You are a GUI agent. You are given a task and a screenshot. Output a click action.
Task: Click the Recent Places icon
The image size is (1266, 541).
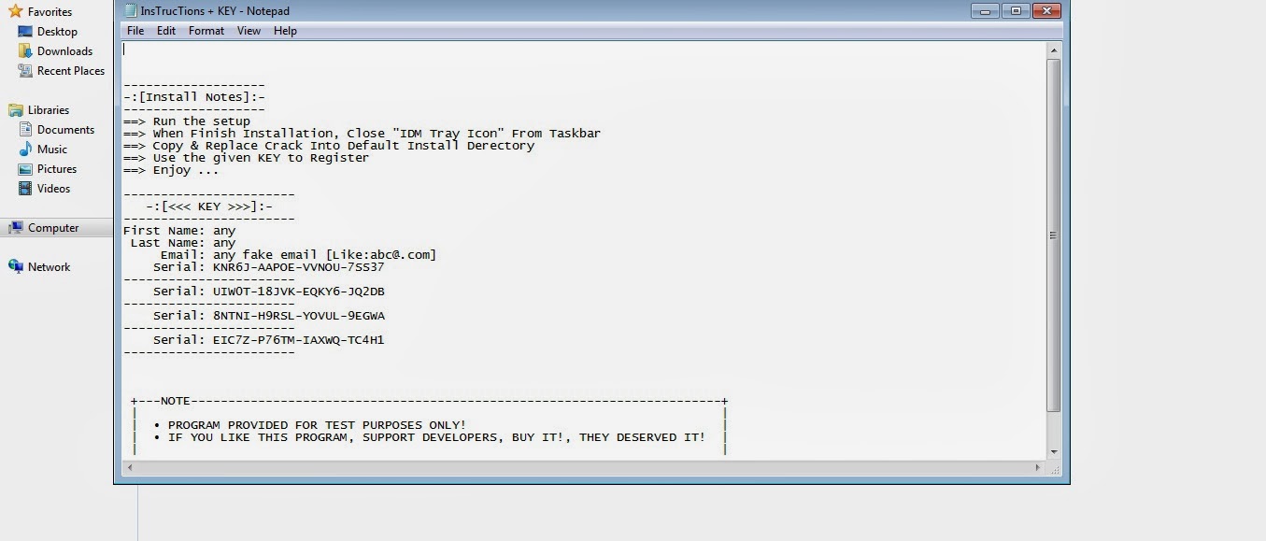[x=25, y=71]
